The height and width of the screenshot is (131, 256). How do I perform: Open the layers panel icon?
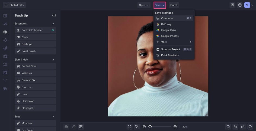coord(66,127)
